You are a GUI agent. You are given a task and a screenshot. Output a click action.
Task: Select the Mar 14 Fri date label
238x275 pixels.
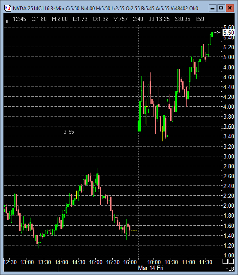[151, 268]
